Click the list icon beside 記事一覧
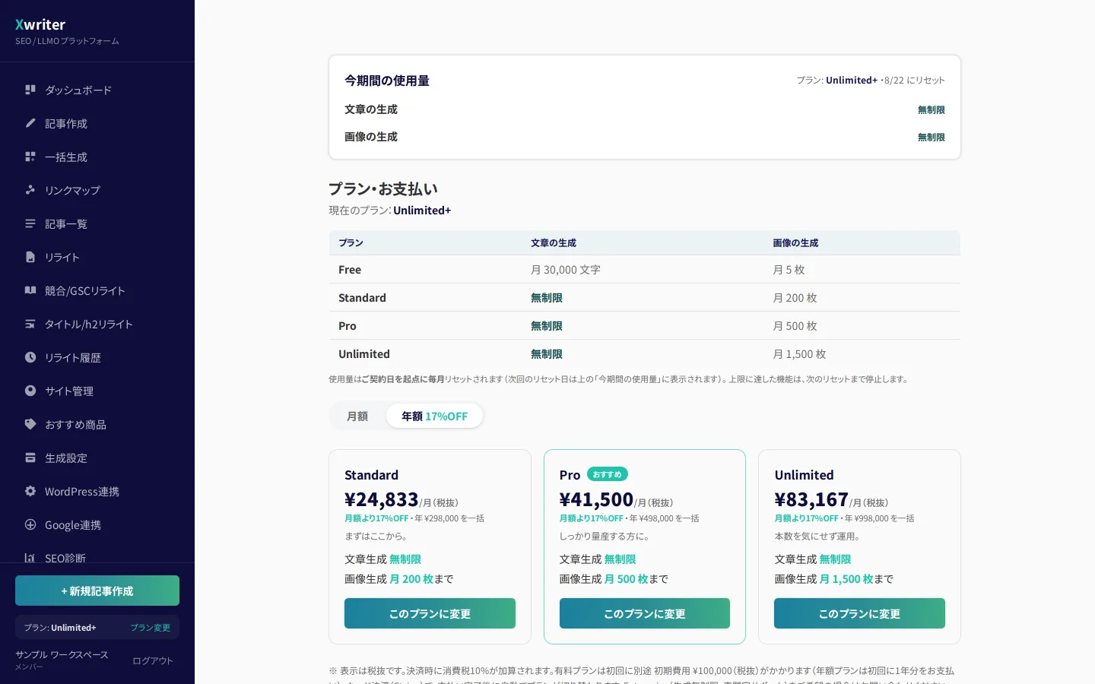Viewport: 1095px width, 684px height. (30, 223)
